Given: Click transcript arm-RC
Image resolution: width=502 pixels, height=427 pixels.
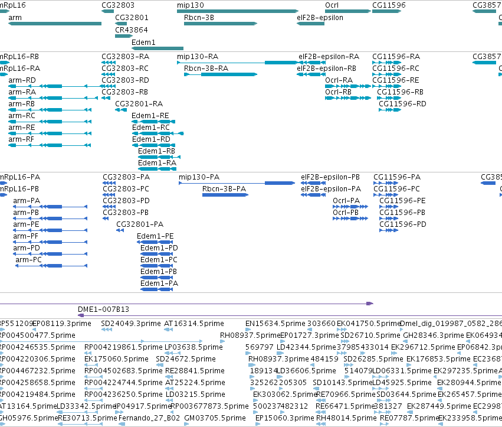Looking at the screenshot, I should point(50,122).
